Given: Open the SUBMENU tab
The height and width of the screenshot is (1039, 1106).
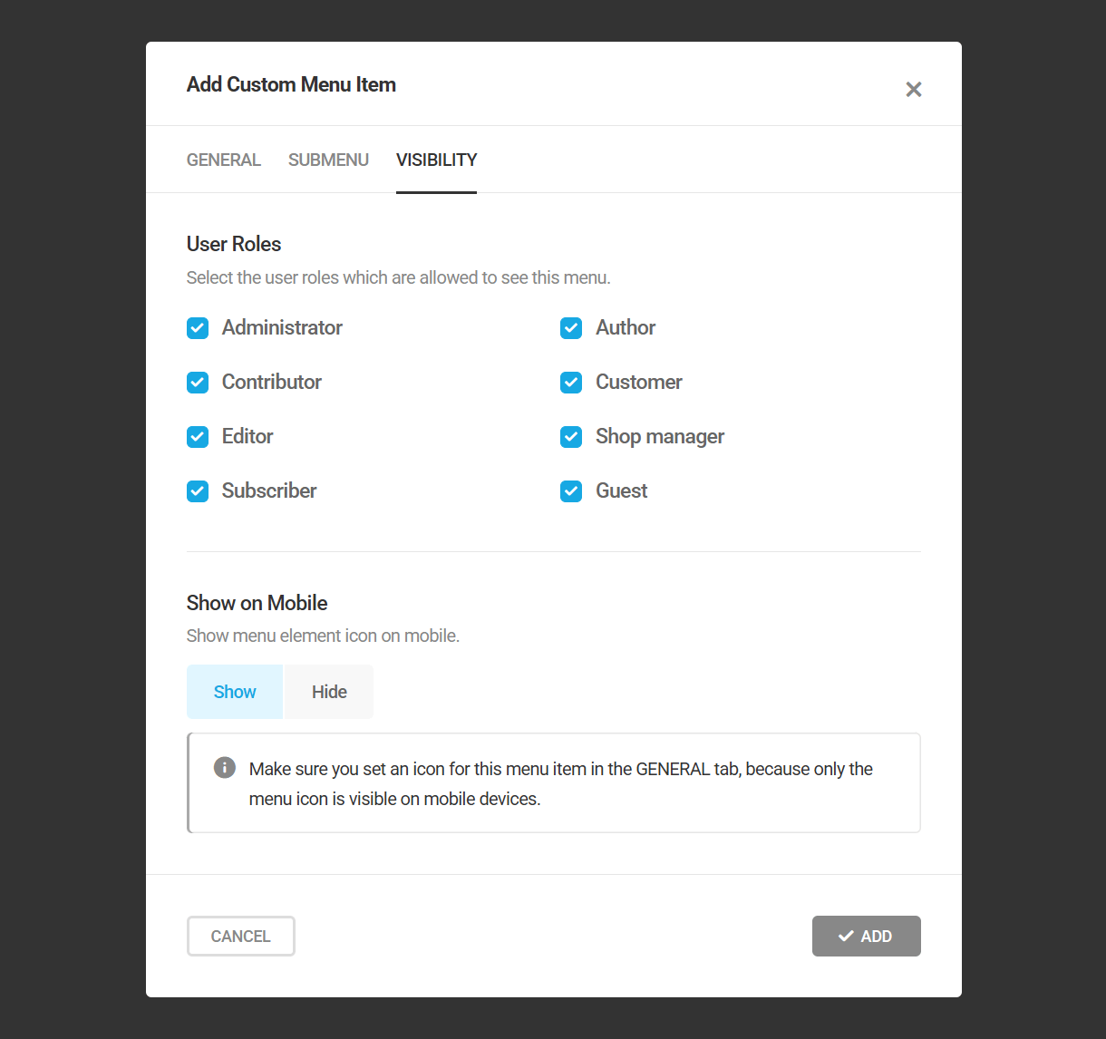Looking at the screenshot, I should [328, 160].
